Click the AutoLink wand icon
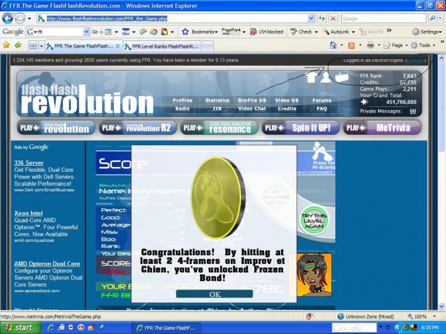The image size is (446, 334). click(x=326, y=32)
